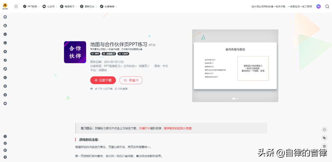Click the floating tag button on right

[x=324, y=138]
